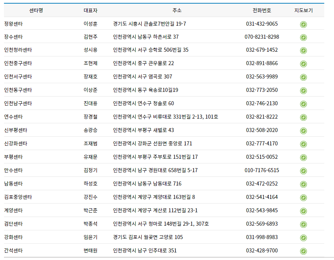
Task: Select center name 인천동구센타
Action: (18, 90)
